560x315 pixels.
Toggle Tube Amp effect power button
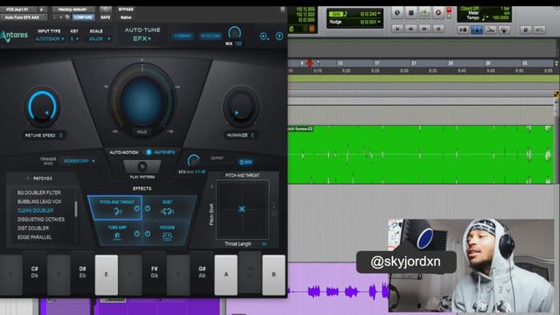click(x=136, y=234)
